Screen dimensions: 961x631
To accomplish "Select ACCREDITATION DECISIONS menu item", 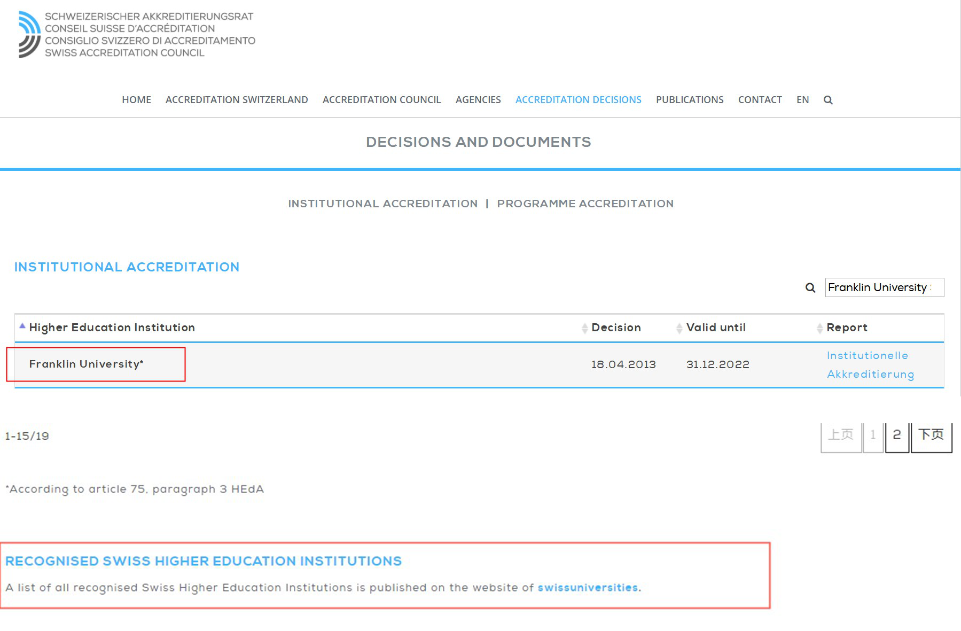I will click(579, 100).
